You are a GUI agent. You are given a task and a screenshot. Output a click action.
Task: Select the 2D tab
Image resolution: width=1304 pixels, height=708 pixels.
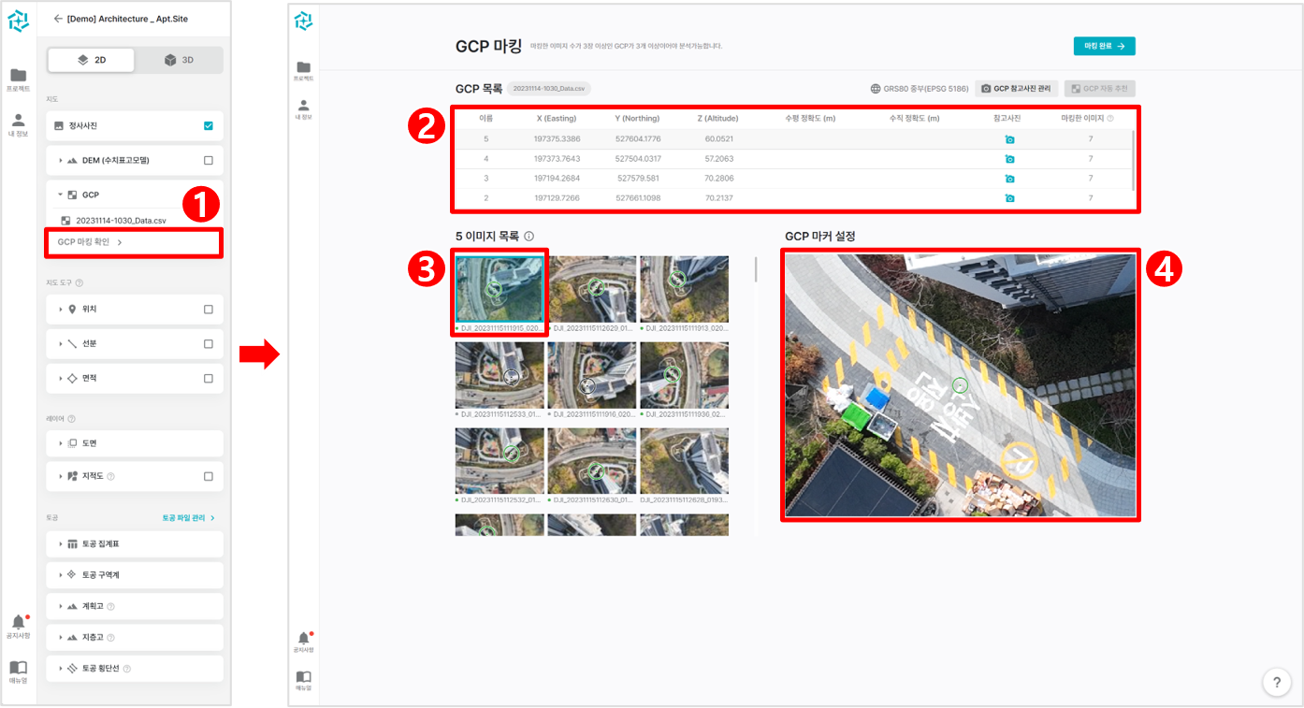point(90,58)
